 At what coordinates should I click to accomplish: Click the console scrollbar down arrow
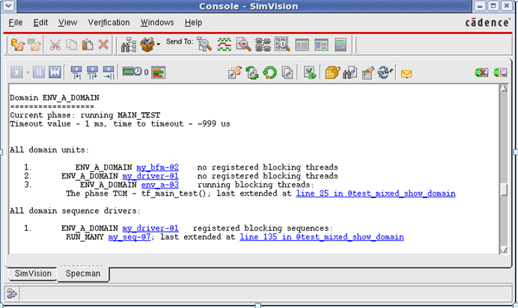click(504, 250)
